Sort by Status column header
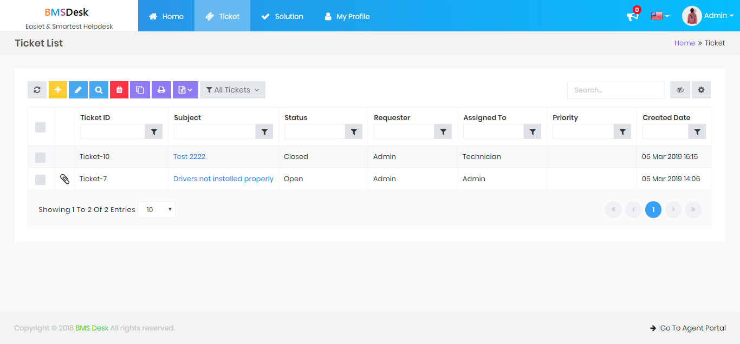 296,117
